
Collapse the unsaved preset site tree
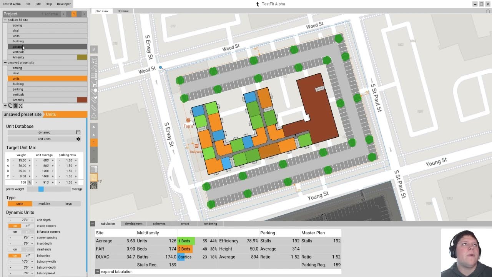[x=5, y=62]
